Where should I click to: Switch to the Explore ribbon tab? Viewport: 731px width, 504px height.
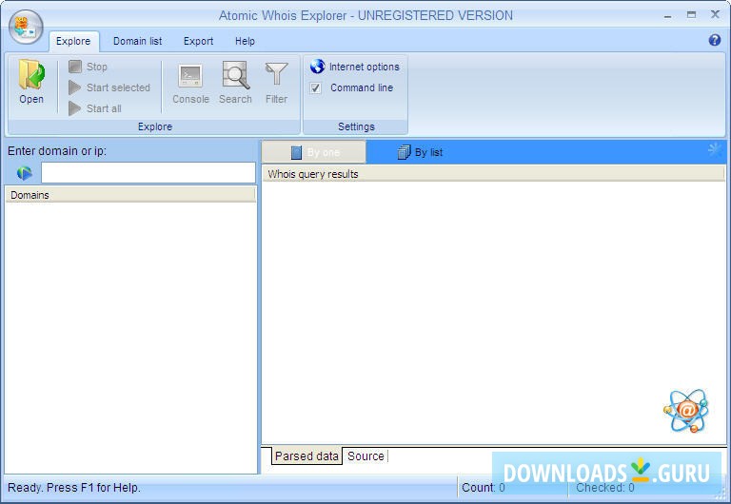point(73,41)
